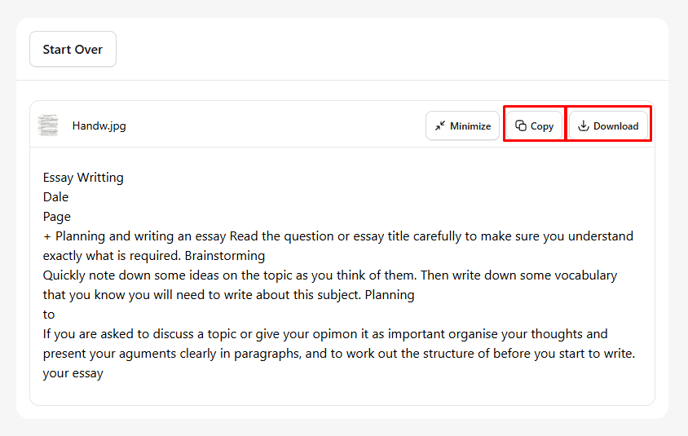The height and width of the screenshot is (436, 688).
Task: Click the final 'your essay' line
Action: point(73,373)
